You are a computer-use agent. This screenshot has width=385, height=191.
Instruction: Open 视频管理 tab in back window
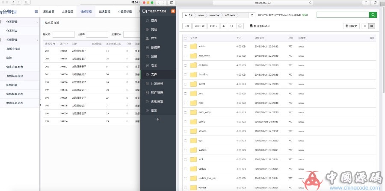(x=86, y=12)
